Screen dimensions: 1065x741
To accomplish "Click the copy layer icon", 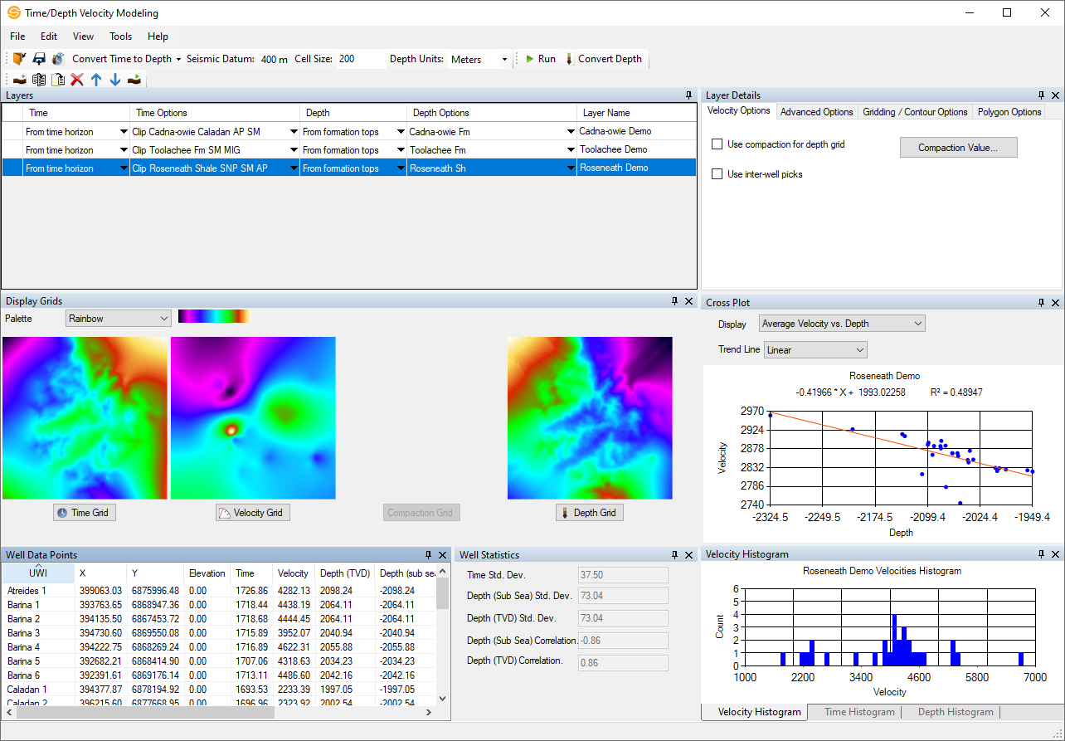I will 39,80.
